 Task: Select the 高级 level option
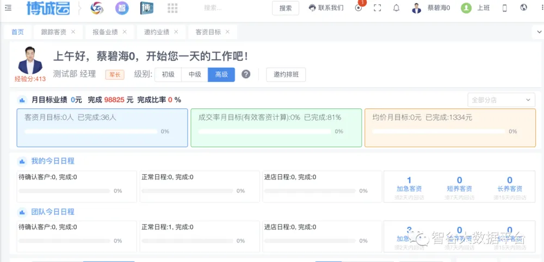coord(221,74)
